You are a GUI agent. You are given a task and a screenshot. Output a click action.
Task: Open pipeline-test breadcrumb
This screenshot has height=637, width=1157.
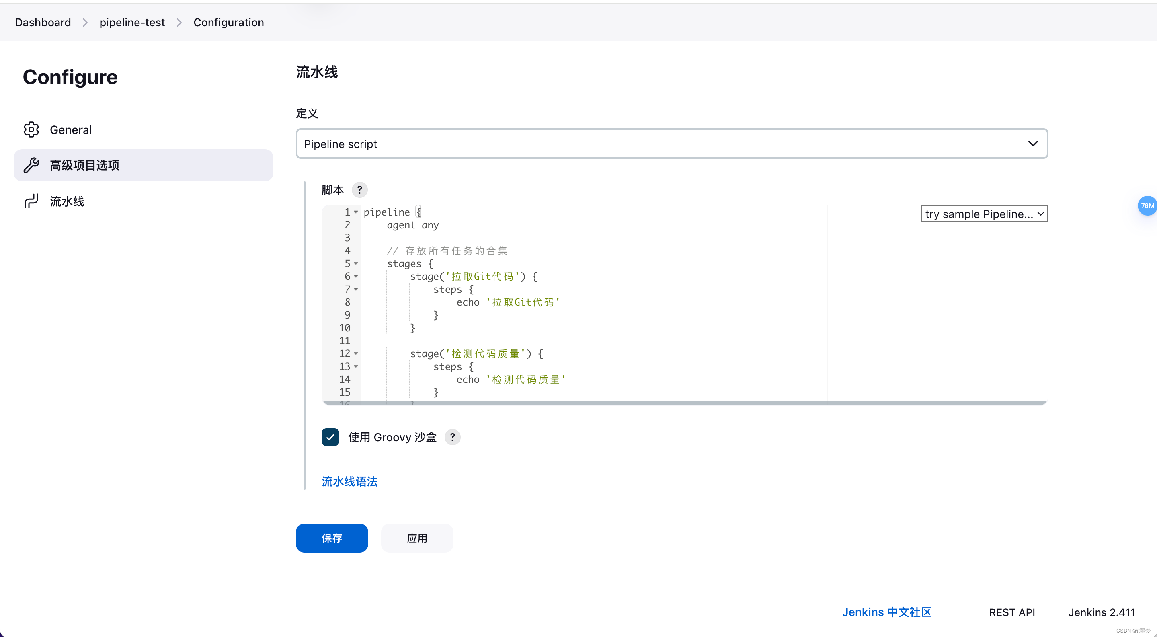pos(132,23)
